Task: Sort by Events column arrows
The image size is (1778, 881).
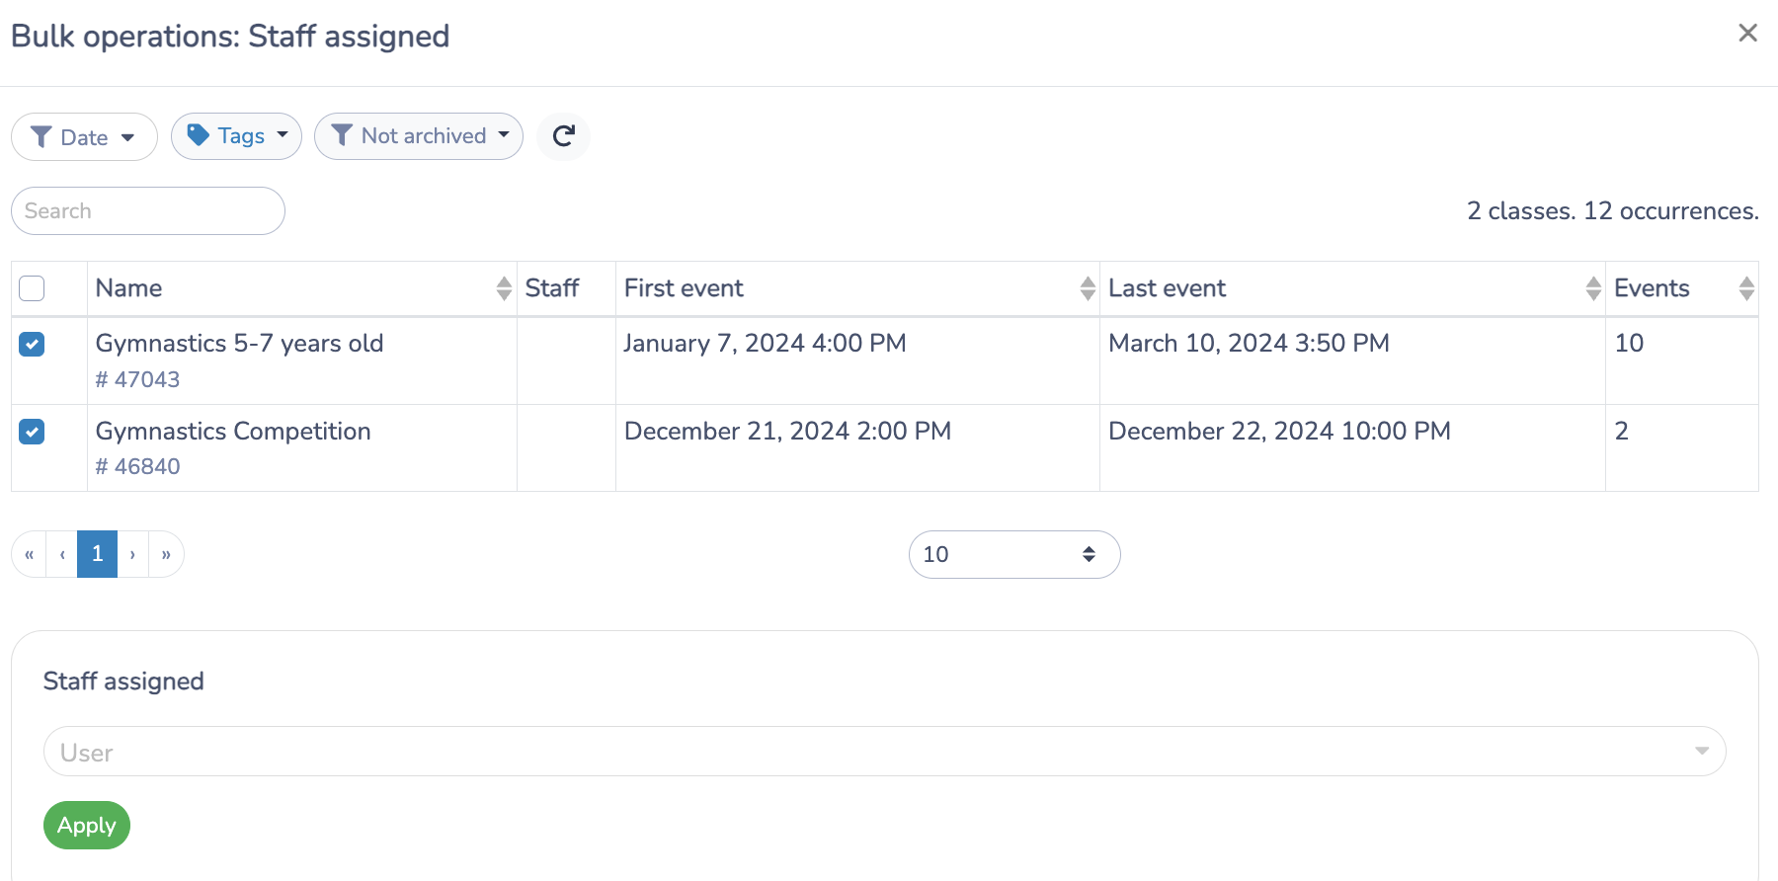Action: point(1746,288)
